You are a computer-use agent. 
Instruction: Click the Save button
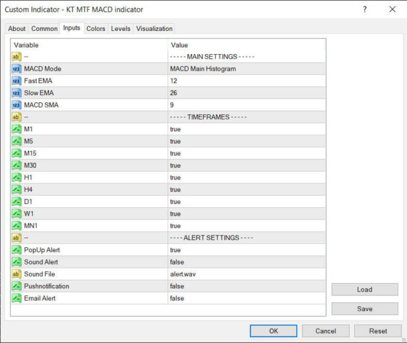click(x=365, y=309)
